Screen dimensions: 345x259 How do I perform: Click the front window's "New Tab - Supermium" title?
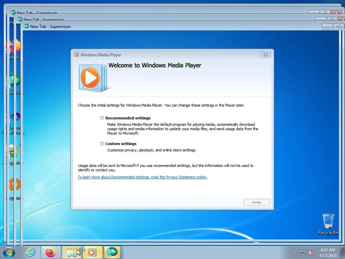(51, 27)
